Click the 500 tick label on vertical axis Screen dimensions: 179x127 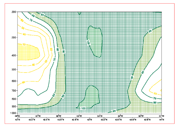tap(14, 70)
